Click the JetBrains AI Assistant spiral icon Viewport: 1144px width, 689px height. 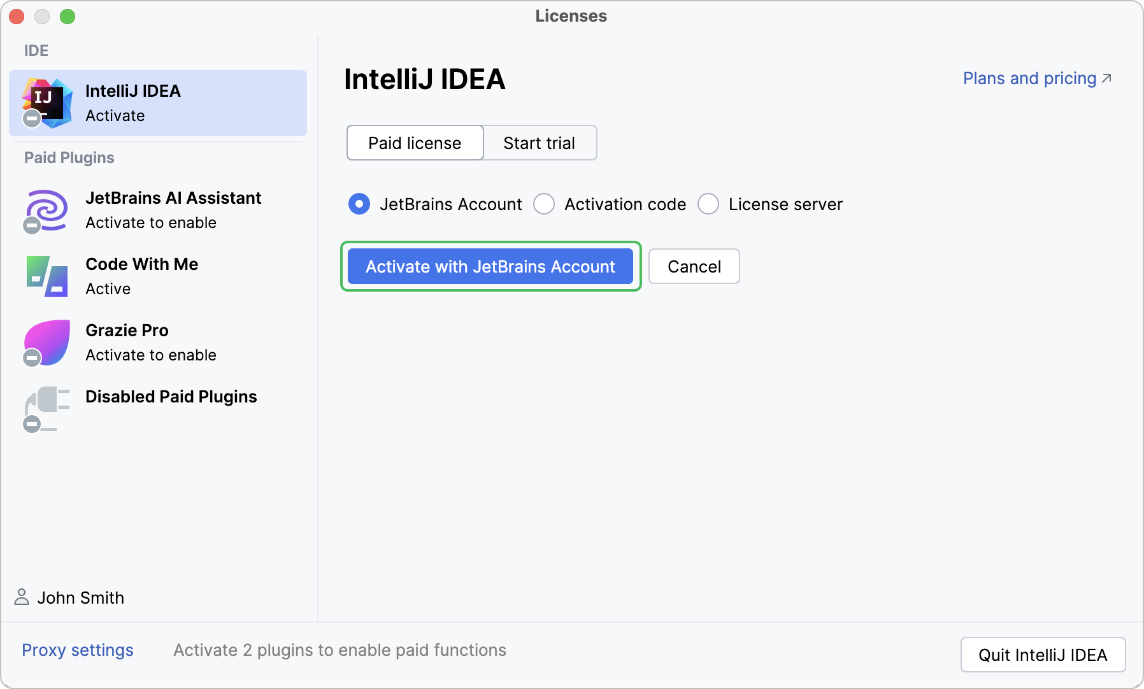click(x=46, y=210)
